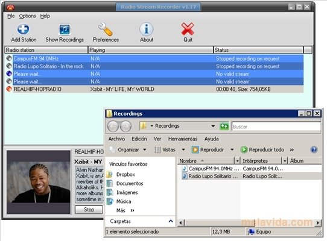This screenshot has width=327, height=241.
Task: Open the Herramientas menu in Recordings
Action: (x=183, y=139)
